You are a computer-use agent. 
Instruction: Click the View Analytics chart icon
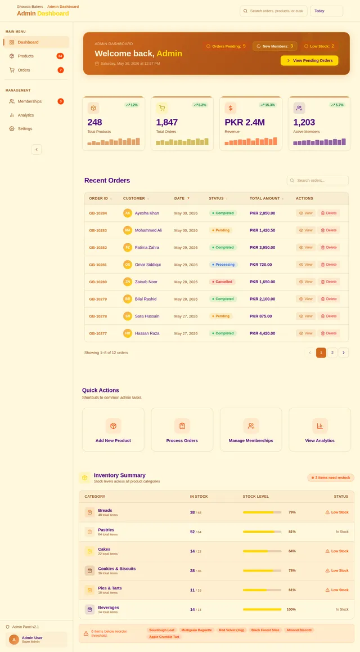tap(319, 426)
